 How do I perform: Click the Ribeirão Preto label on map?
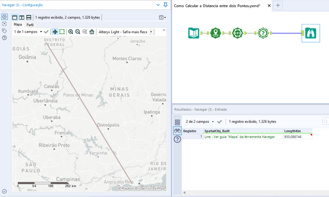(54, 145)
